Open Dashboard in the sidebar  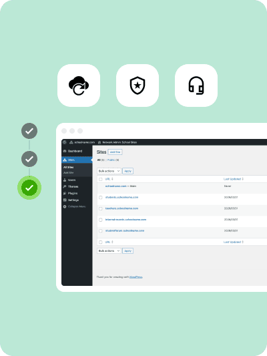click(x=77, y=151)
